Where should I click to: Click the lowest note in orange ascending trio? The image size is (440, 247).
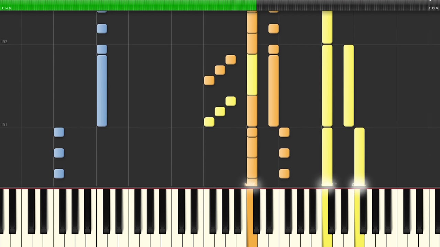(x=209, y=81)
